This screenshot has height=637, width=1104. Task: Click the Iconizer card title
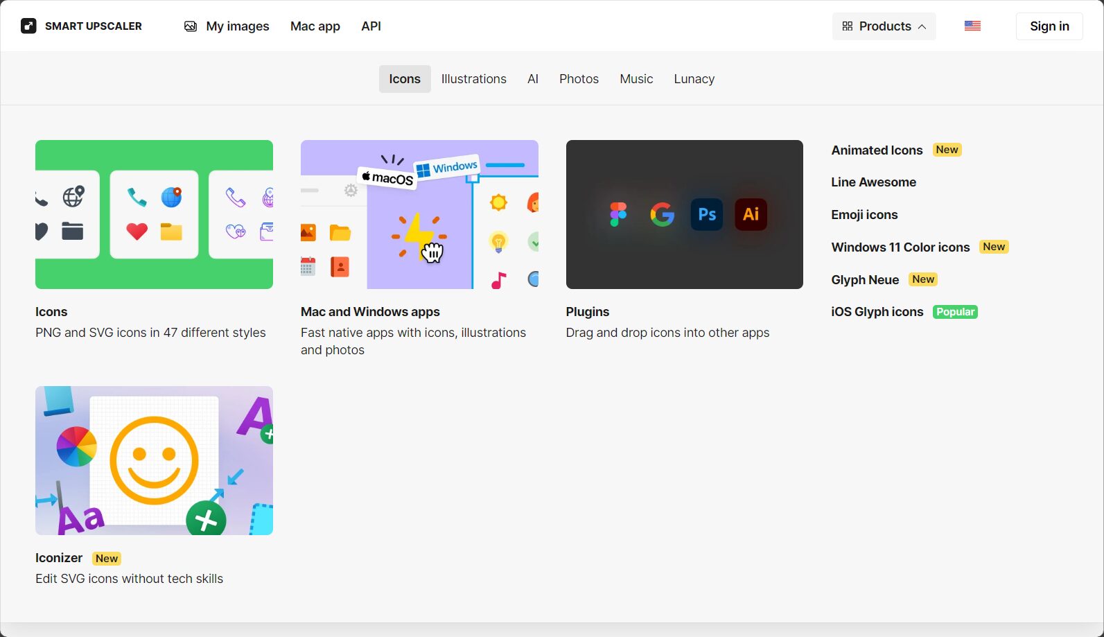pyautogui.click(x=59, y=558)
